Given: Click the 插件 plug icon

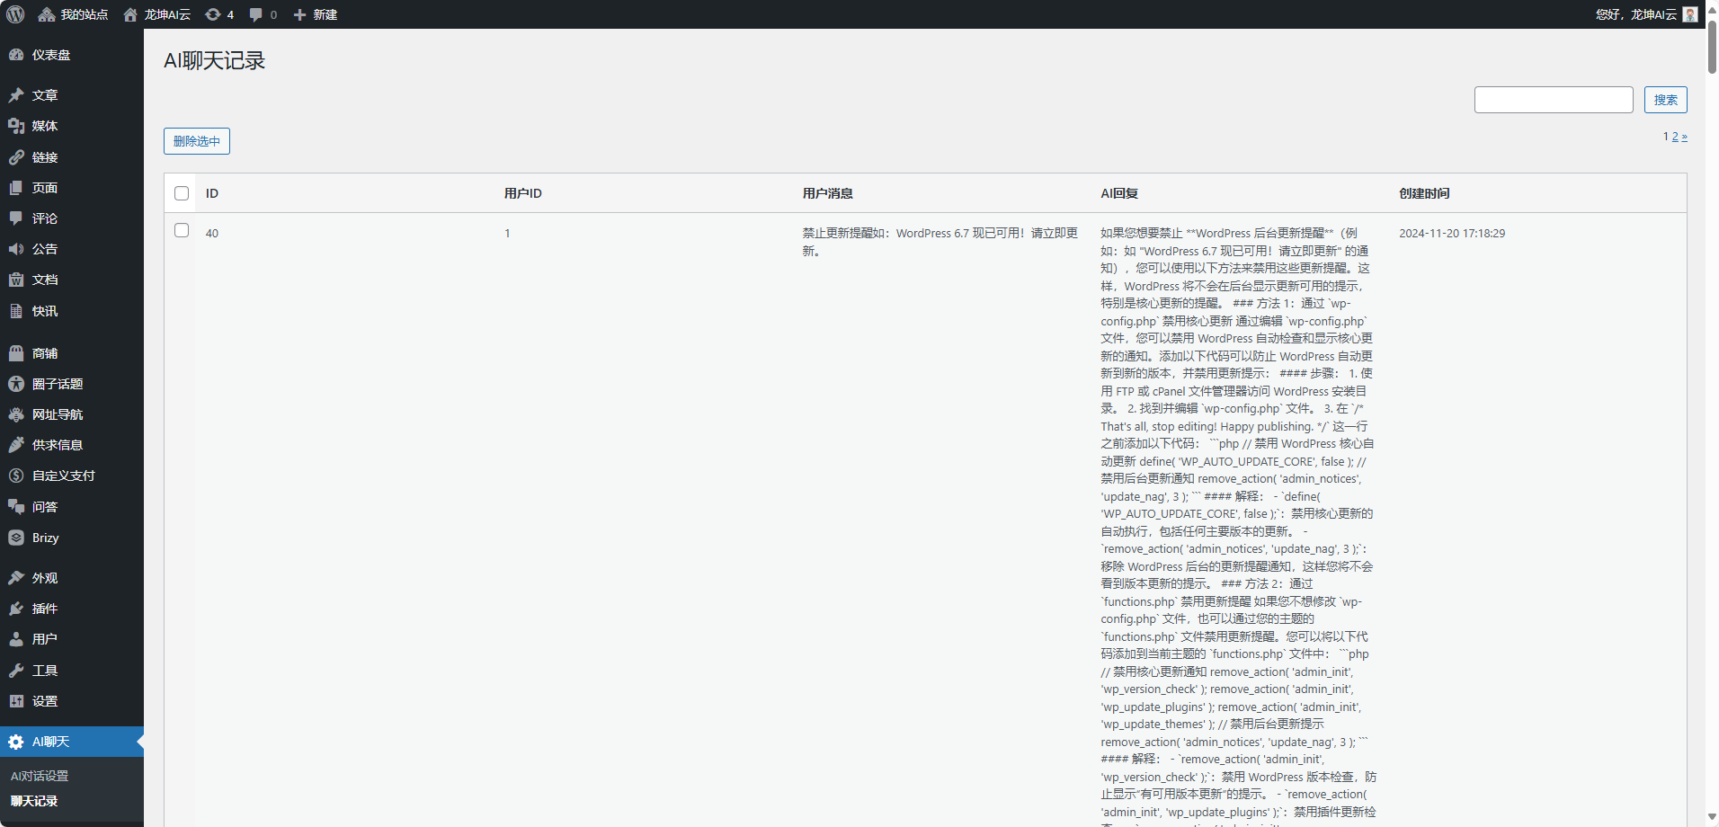Looking at the screenshot, I should 16,609.
